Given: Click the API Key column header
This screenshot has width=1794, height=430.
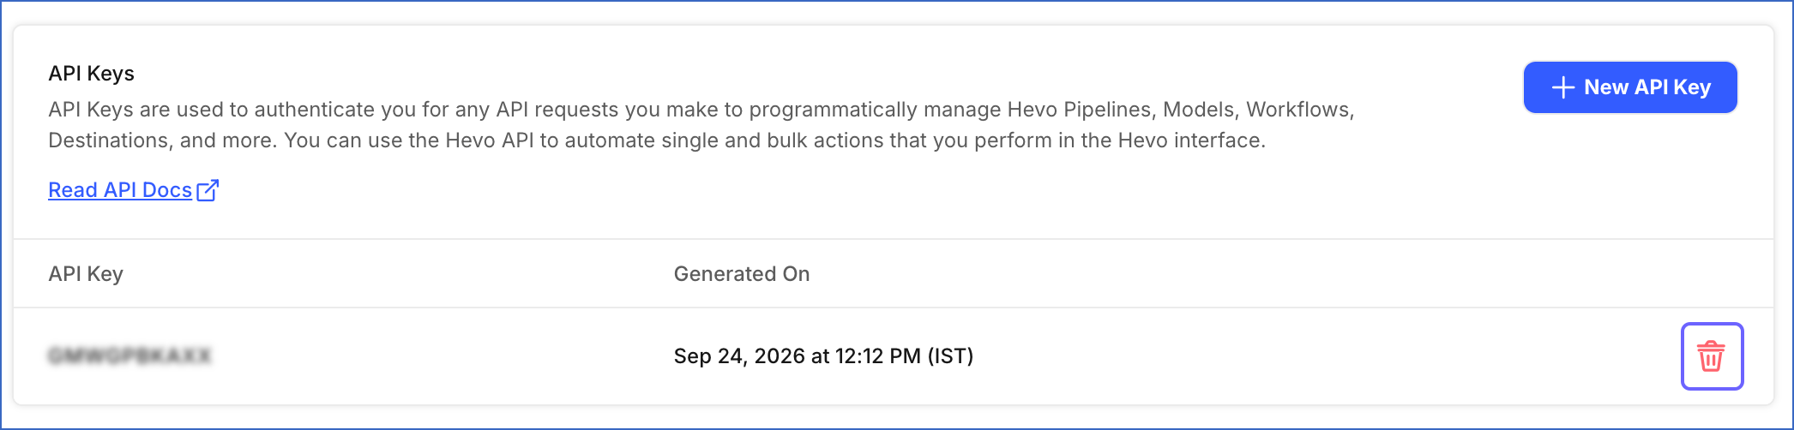Looking at the screenshot, I should pyautogui.click(x=86, y=274).
